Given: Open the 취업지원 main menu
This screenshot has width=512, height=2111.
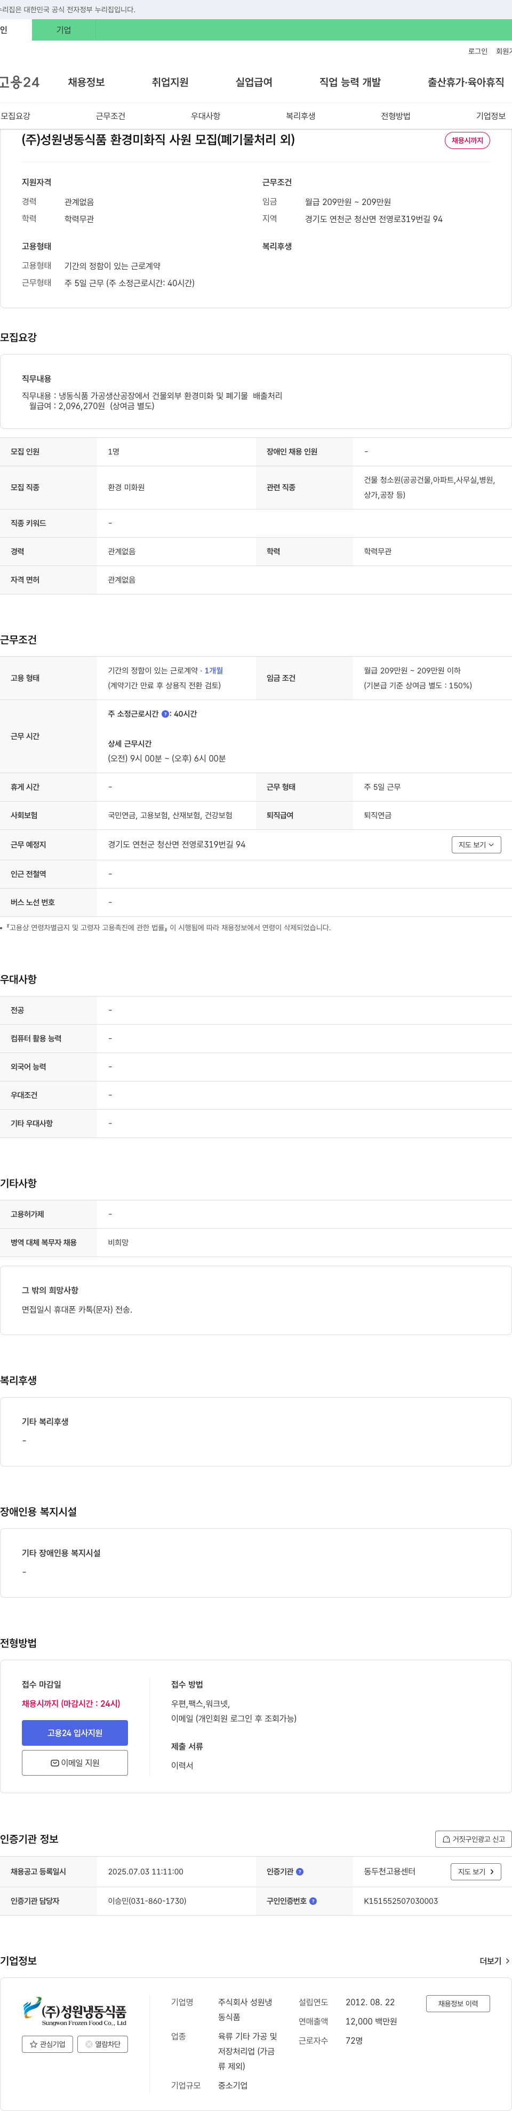Looking at the screenshot, I should (170, 82).
